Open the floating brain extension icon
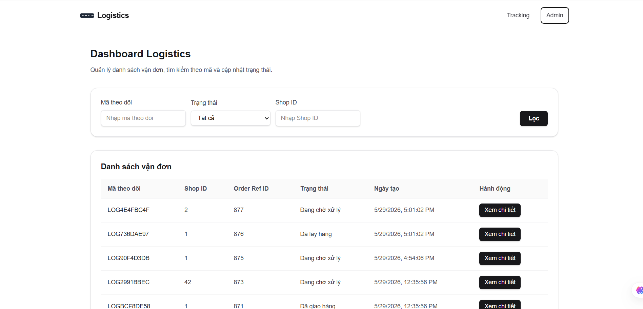643x309 pixels. click(x=639, y=290)
